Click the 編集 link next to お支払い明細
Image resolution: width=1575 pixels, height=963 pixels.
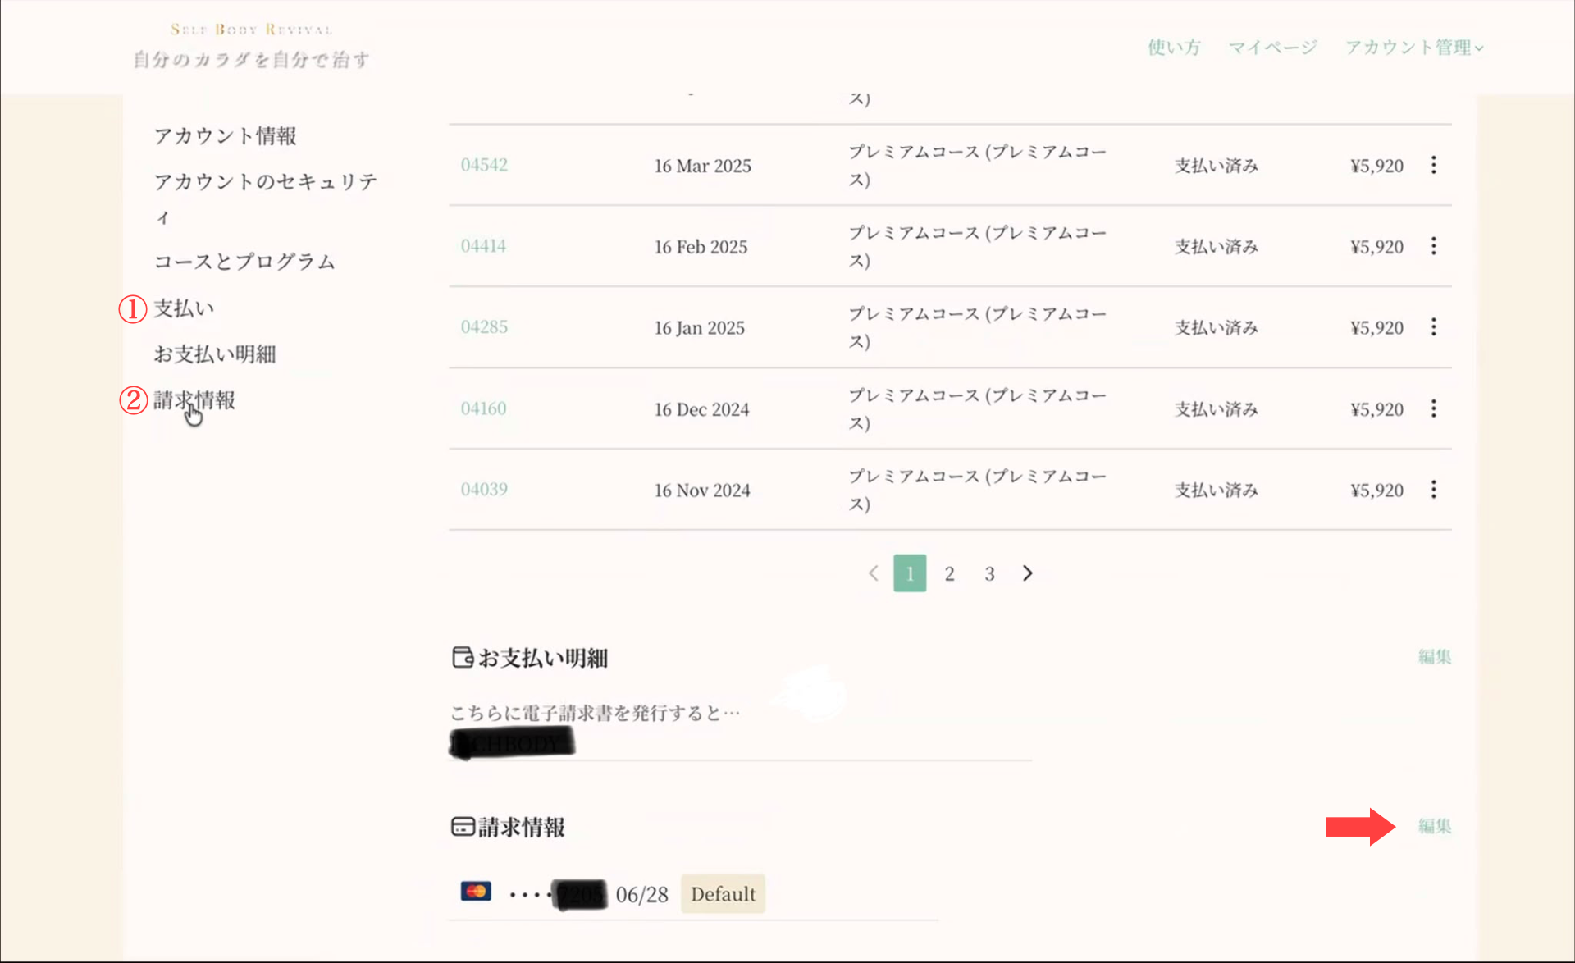click(1435, 656)
